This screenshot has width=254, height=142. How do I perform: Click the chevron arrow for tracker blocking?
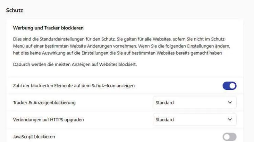tap(230, 103)
